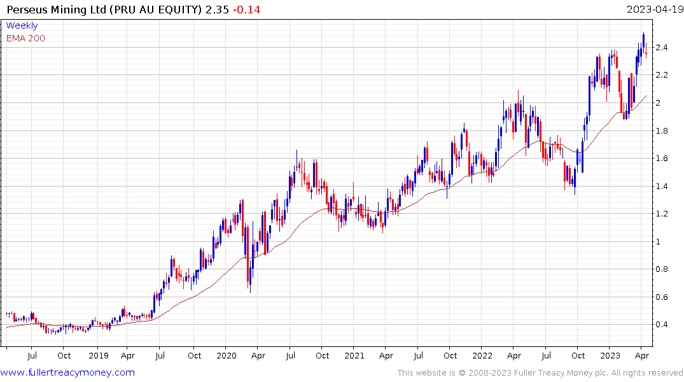Open the www.fullertreacymoney.com link
Screen dimensions: 684x382
tap(67, 372)
